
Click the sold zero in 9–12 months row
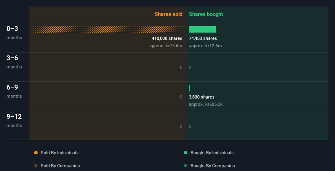pyautogui.click(x=181, y=126)
